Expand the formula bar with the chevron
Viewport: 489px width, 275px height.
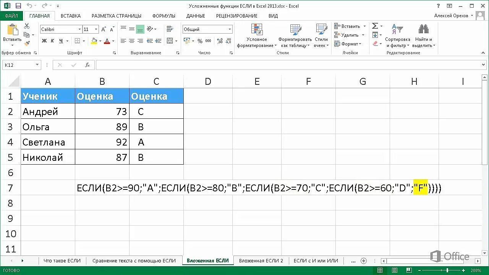[484, 65]
